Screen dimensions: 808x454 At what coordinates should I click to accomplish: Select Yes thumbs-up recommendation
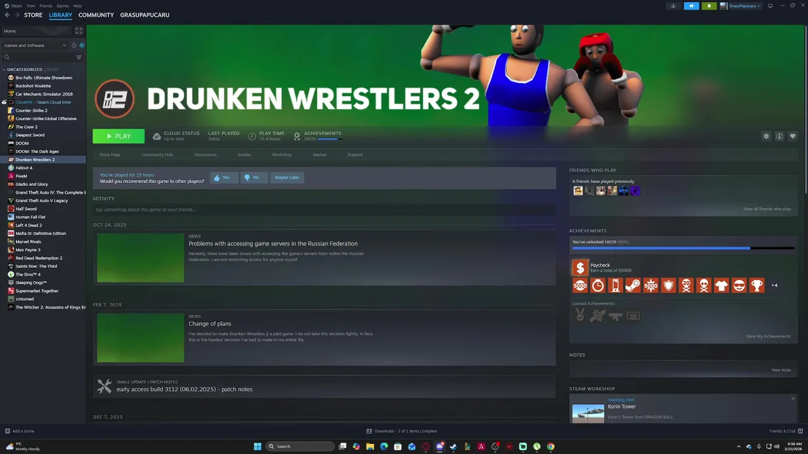[223, 177]
